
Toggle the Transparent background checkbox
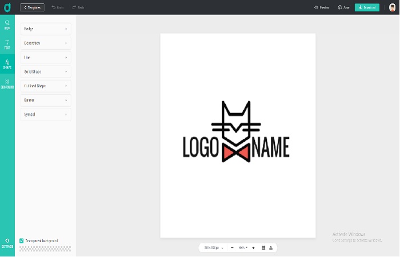point(22,240)
